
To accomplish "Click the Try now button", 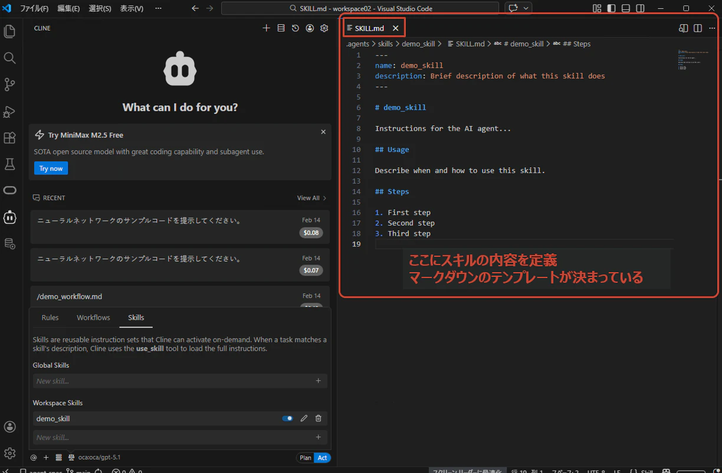I will [51, 168].
